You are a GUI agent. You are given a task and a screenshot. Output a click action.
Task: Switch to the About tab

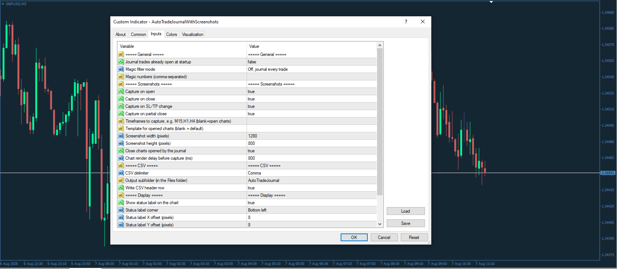[120, 34]
